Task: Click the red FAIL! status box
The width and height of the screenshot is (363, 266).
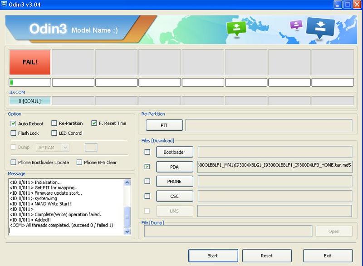Action: [30, 62]
